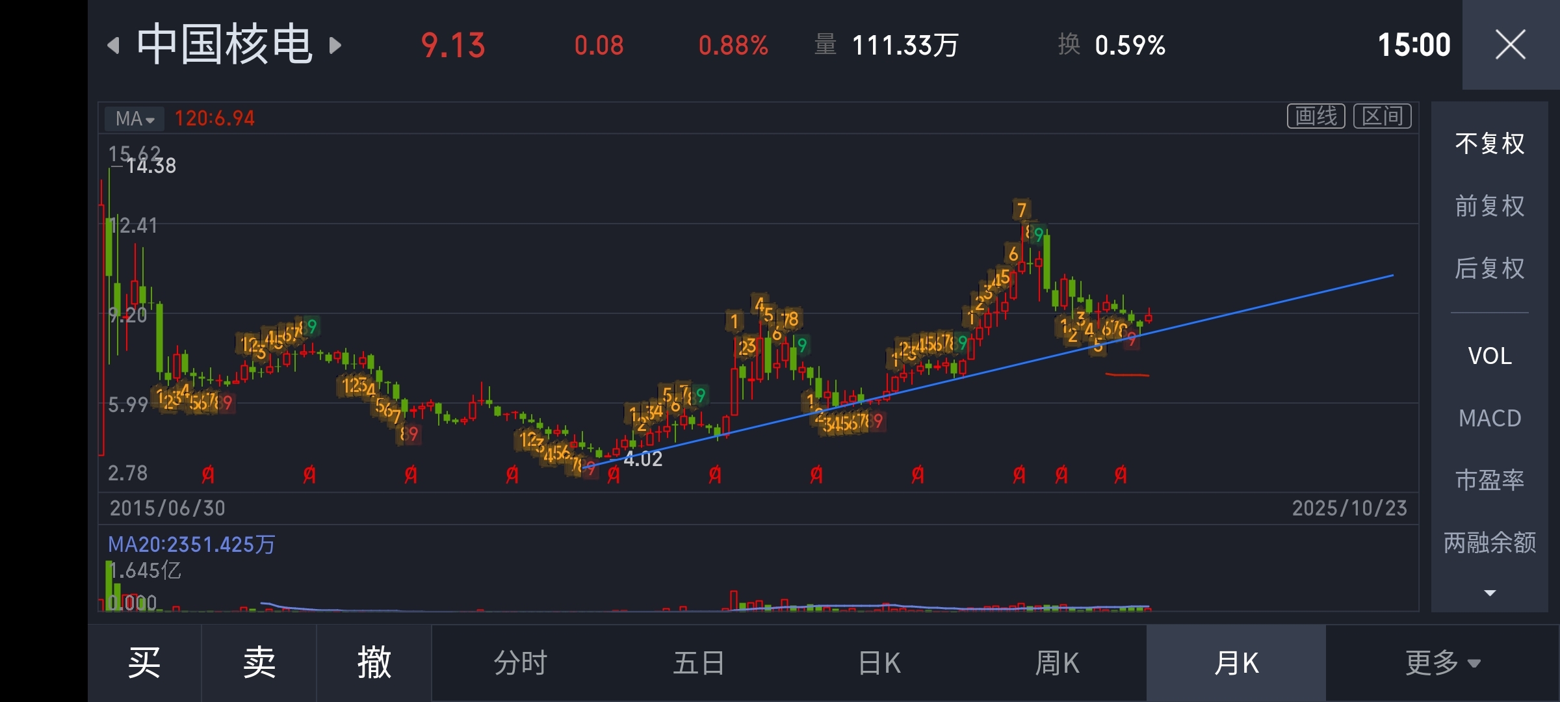Select 不复权 price adjustment option
The width and height of the screenshot is (1560, 702).
(x=1489, y=144)
